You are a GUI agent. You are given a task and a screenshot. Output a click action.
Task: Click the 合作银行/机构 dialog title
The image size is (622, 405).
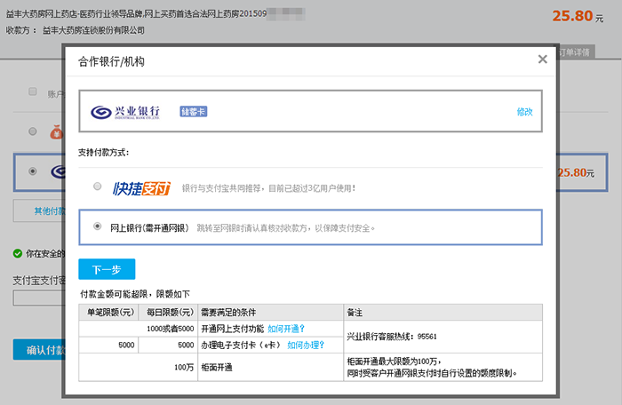coord(111,61)
